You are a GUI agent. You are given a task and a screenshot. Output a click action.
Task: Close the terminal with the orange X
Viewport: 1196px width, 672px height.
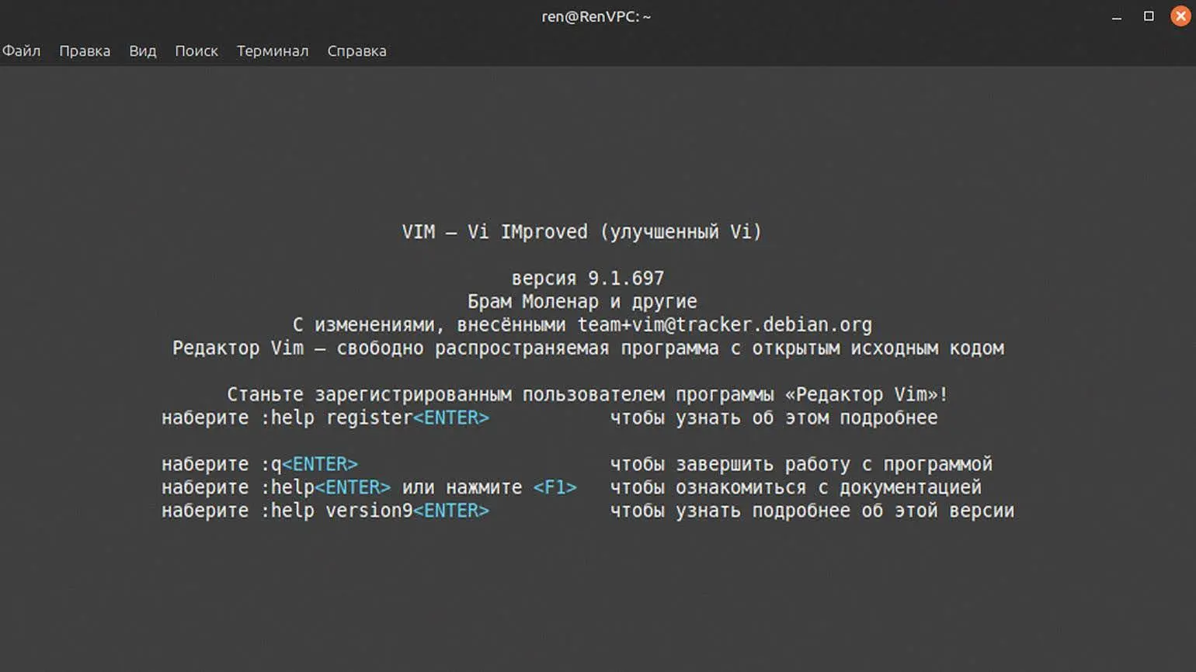pyautogui.click(x=1180, y=16)
